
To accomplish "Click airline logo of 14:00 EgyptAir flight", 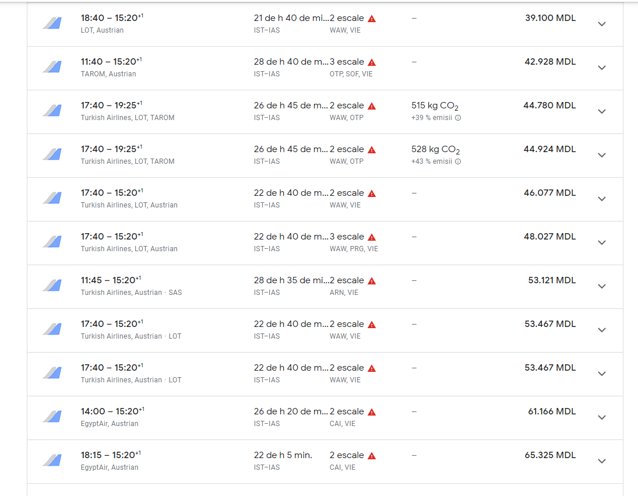I will click(x=52, y=417).
